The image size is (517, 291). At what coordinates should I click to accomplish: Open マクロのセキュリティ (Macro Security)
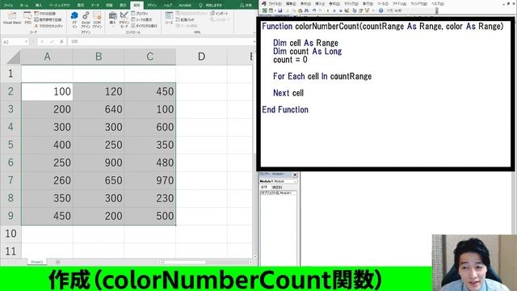(48, 26)
